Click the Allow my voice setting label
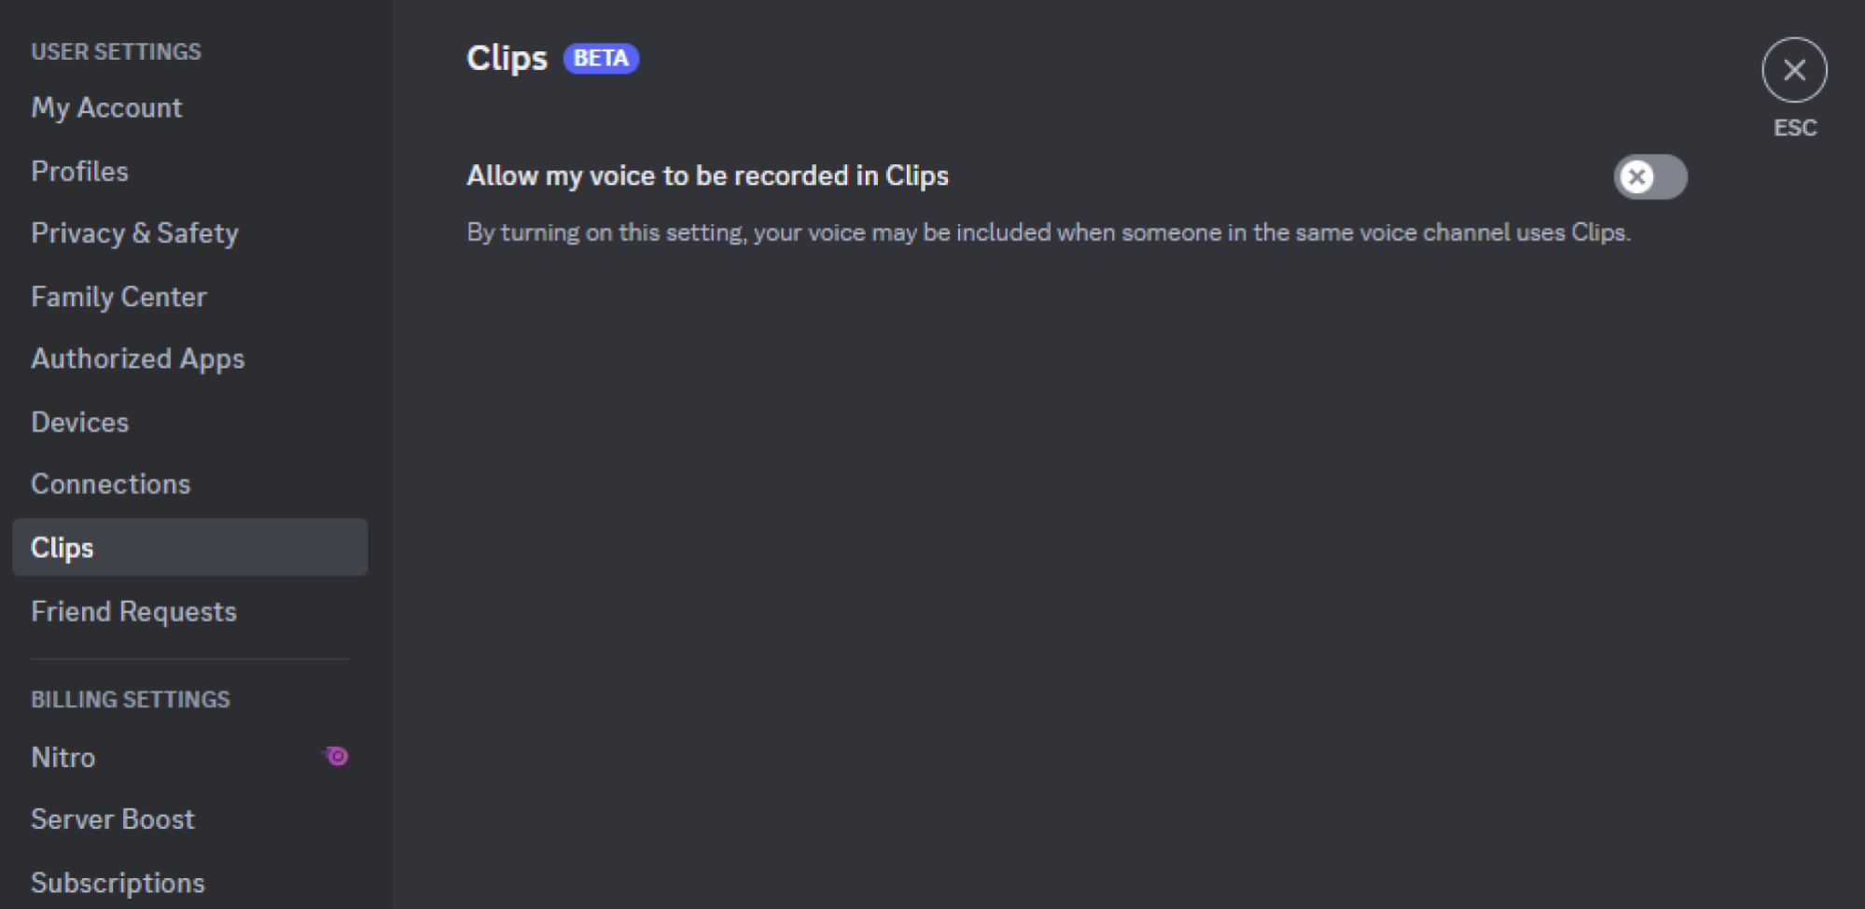This screenshot has width=1865, height=909. (707, 175)
